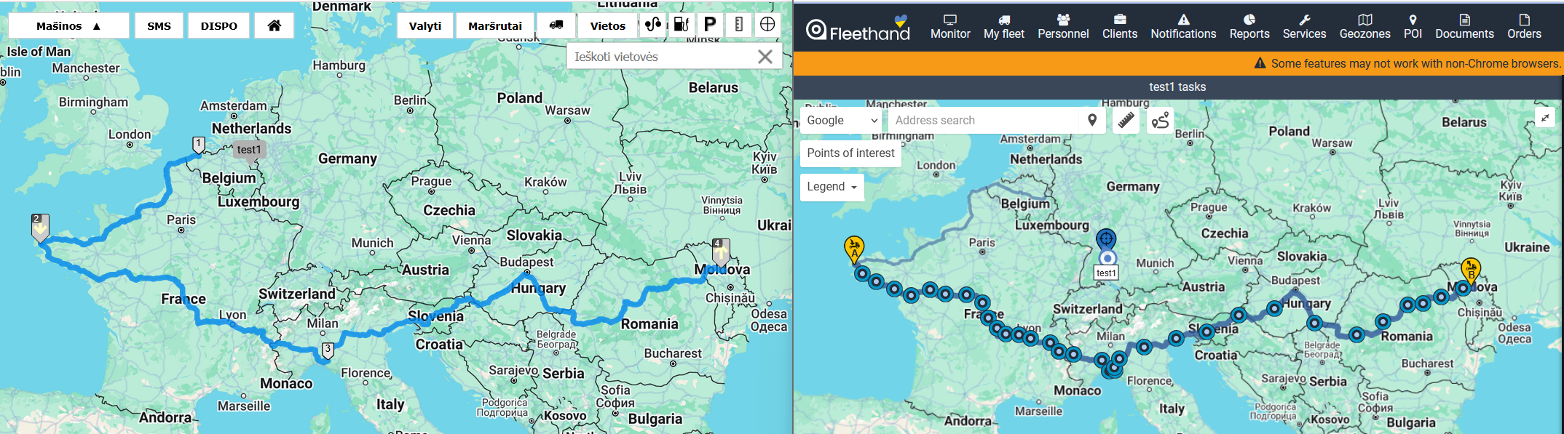
Task: Click the test1 vehicle label on left map
Action: tap(249, 150)
